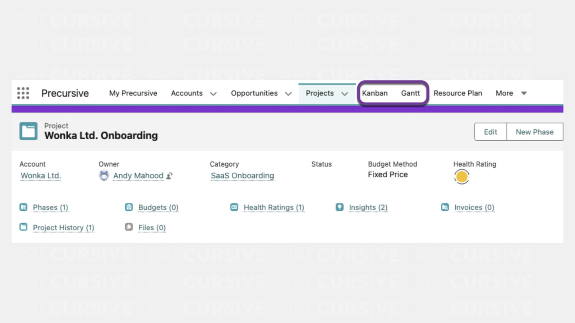Click the Project folder icon beside the title

[28, 131]
